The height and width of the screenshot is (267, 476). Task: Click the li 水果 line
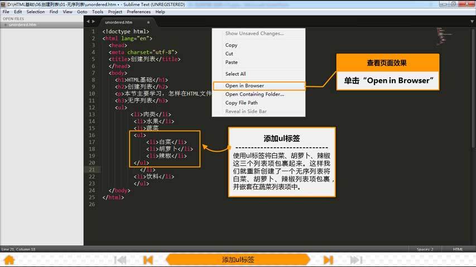point(154,121)
